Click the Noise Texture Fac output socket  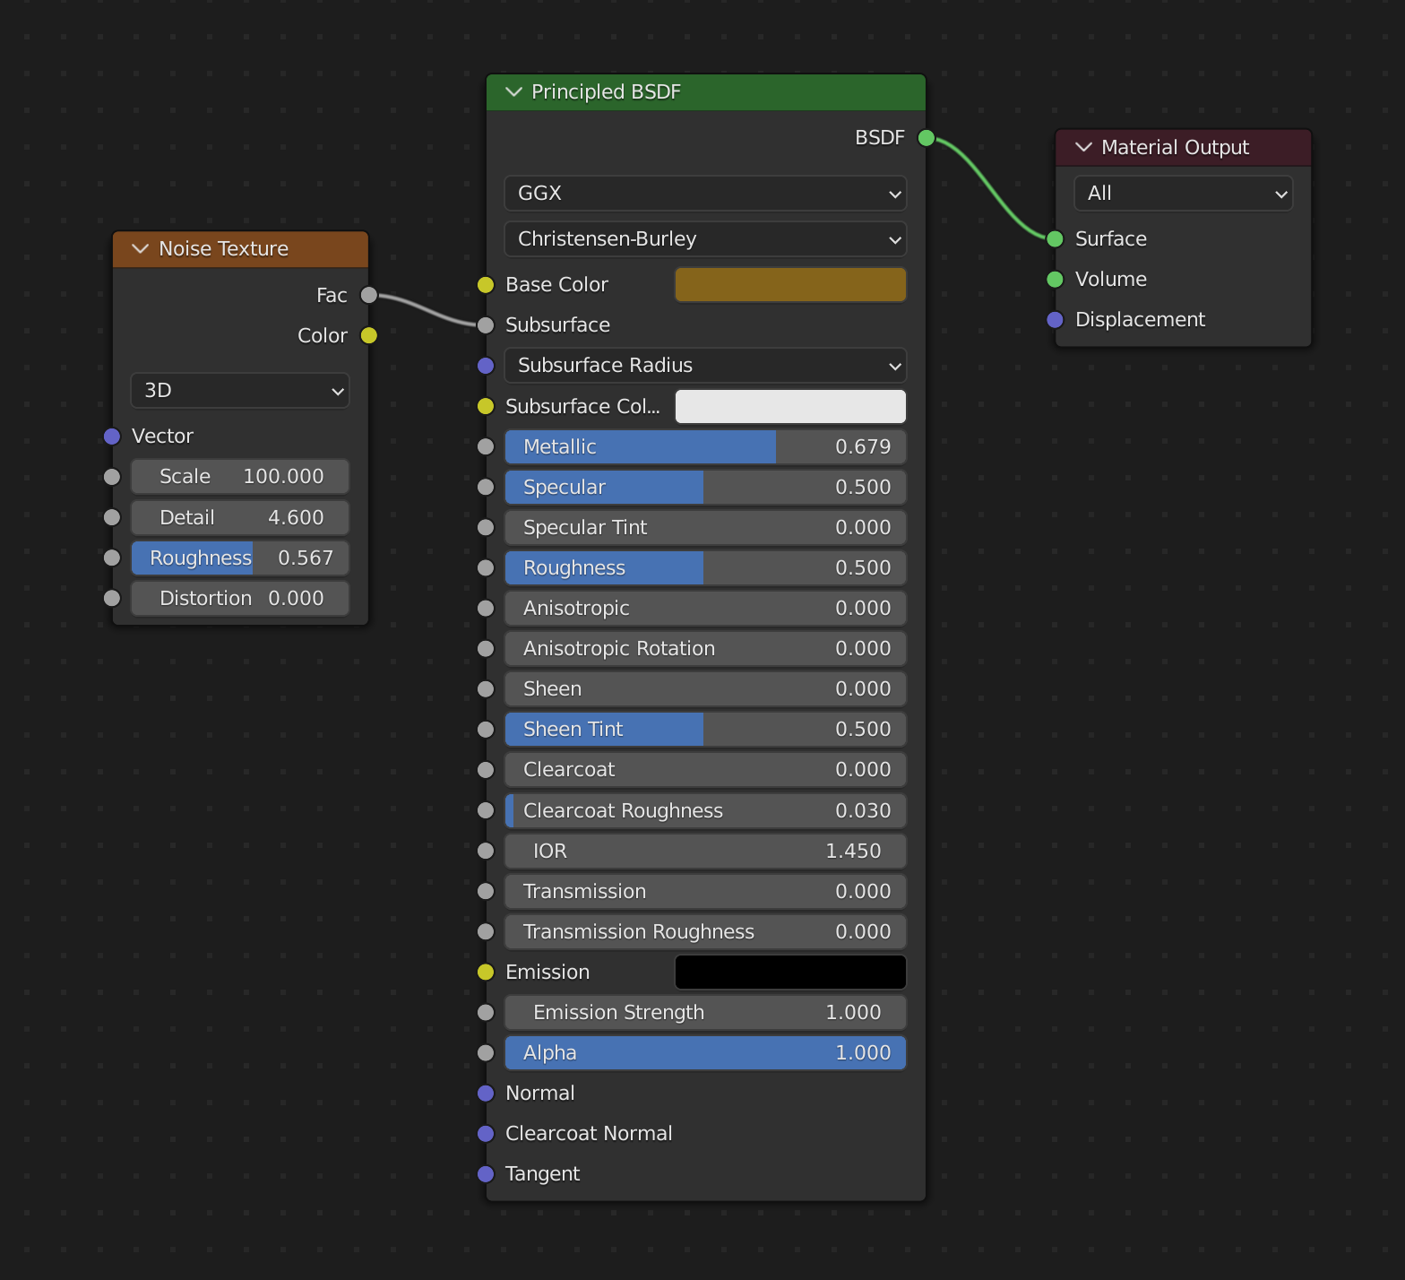(368, 295)
